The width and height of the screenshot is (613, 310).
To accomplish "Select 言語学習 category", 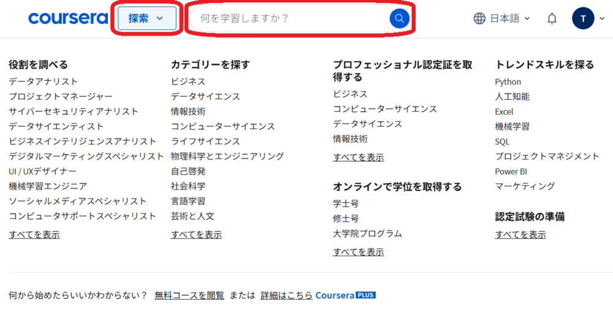I will (x=188, y=201).
